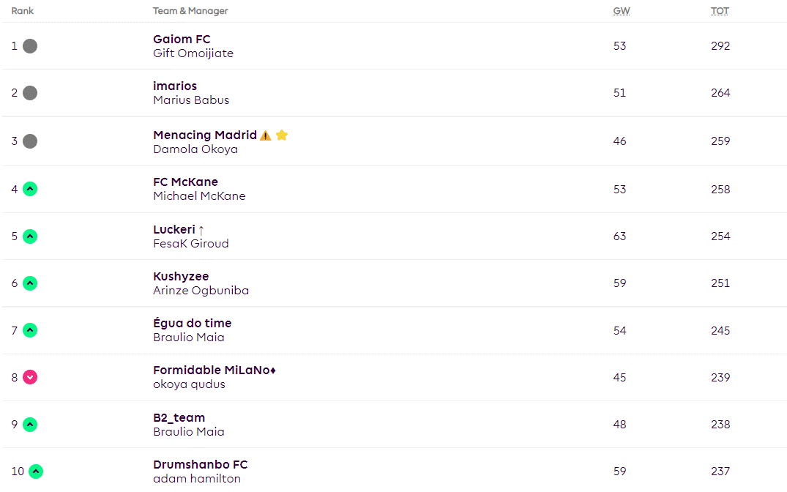This screenshot has width=787, height=492.
Task: Open the Gaiom FC team link
Action: pos(182,39)
